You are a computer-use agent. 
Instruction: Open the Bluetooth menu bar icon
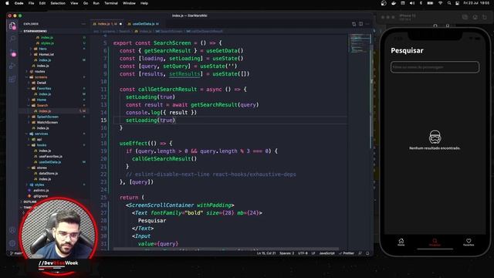click(x=421, y=3)
